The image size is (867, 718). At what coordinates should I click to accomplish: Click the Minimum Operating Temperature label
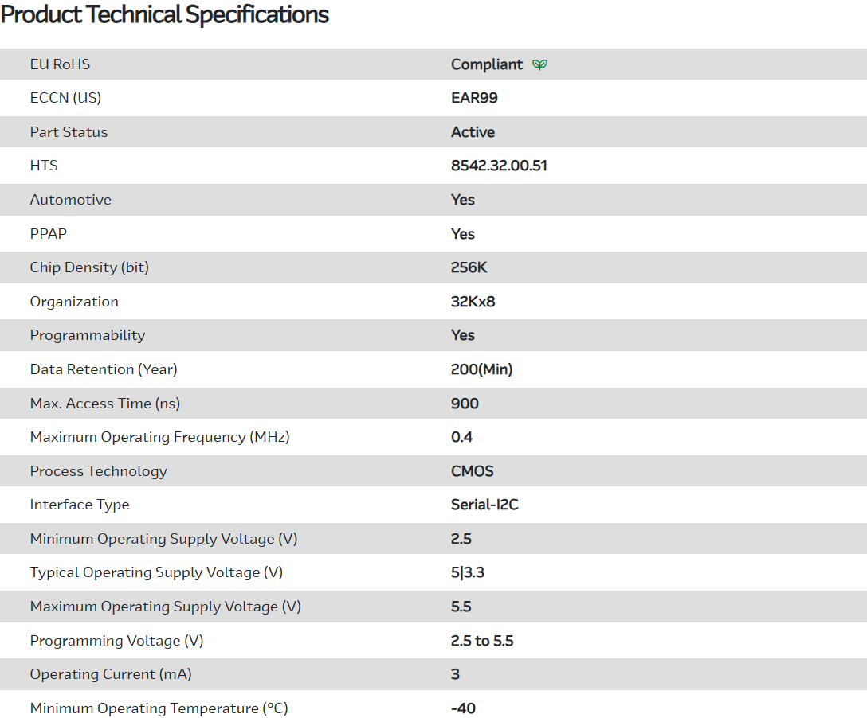159,708
